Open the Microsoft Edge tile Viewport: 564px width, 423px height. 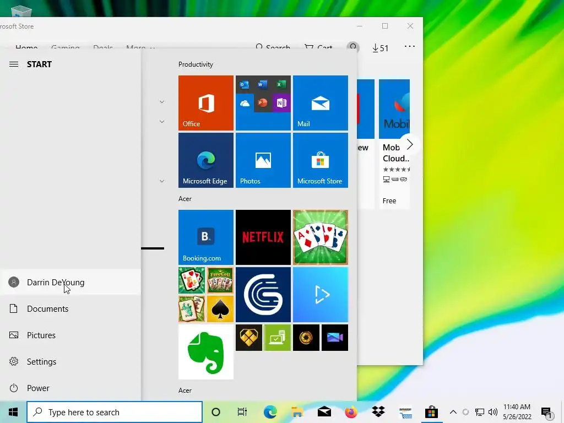(x=206, y=160)
